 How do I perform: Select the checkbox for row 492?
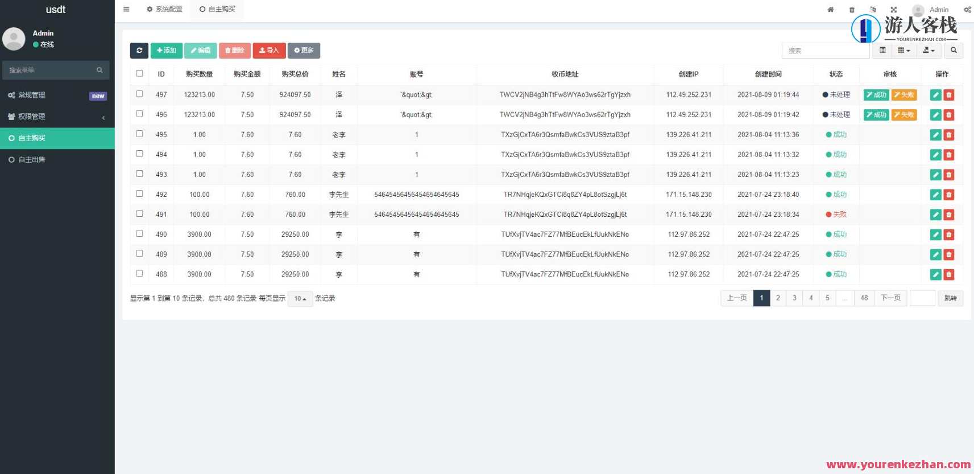(x=139, y=193)
